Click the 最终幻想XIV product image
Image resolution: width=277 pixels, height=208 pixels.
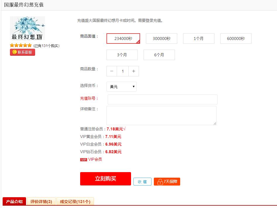point(27,28)
